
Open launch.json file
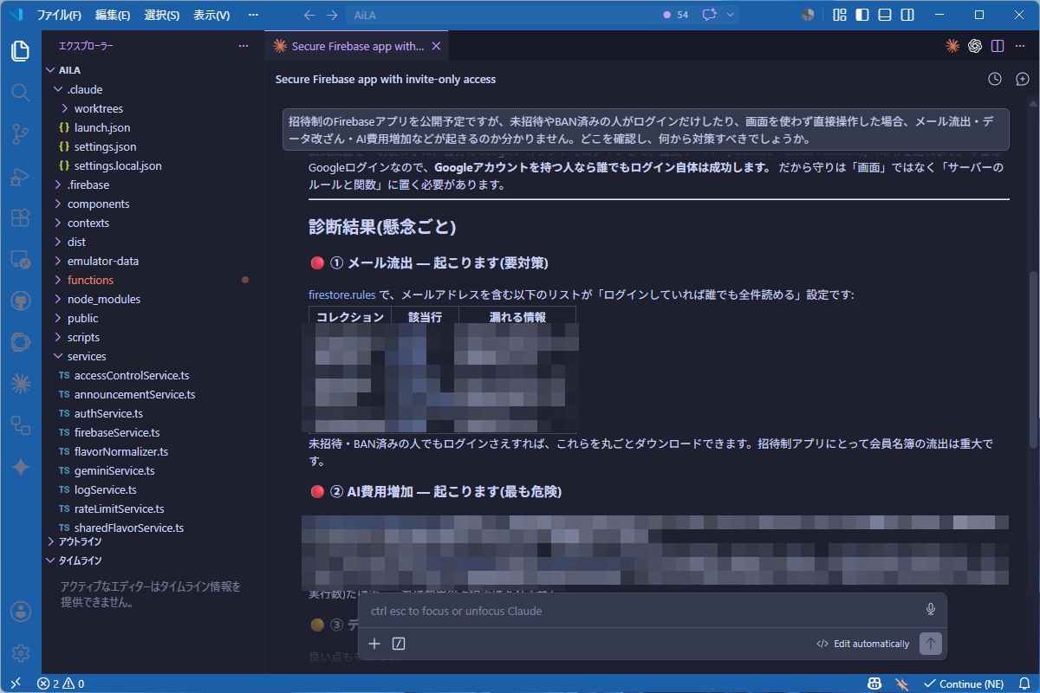click(102, 127)
